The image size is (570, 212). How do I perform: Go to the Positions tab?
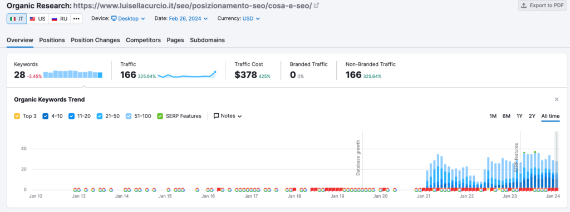click(x=52, y=40)
